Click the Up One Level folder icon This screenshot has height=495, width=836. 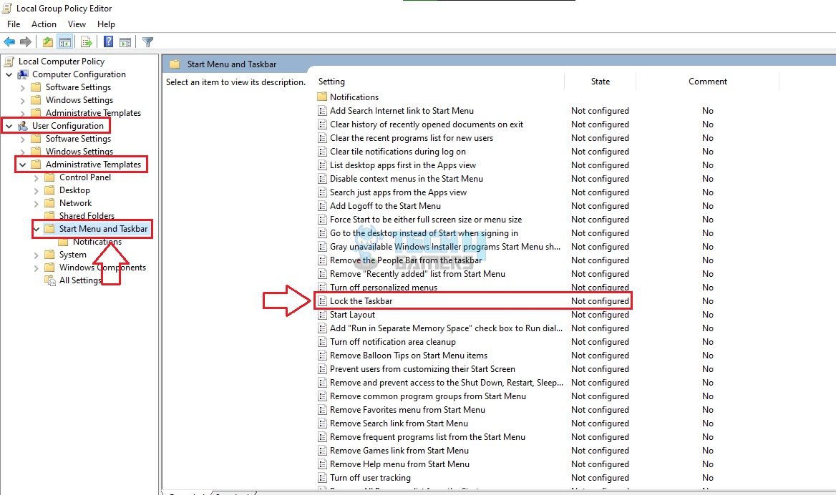point(47,41)
